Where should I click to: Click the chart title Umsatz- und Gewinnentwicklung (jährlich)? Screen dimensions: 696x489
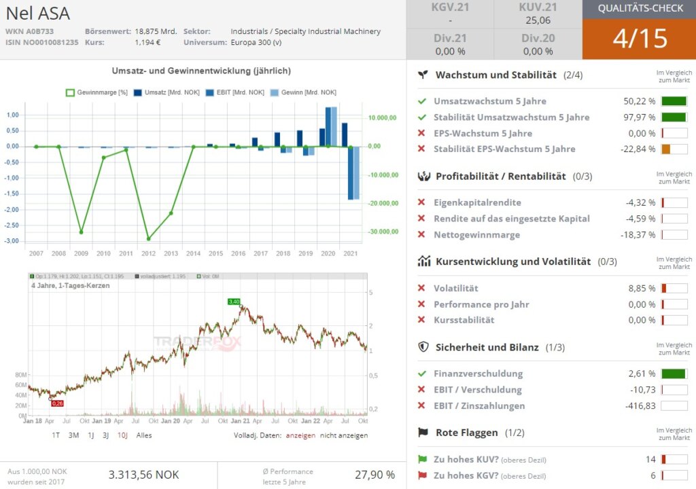[x=201, y=71]
